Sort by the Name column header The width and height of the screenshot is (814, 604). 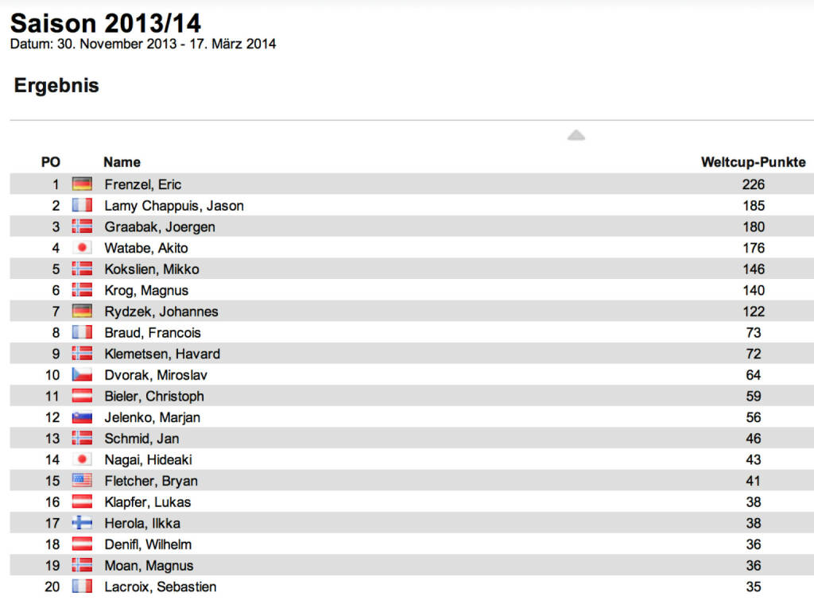pyautogui.click(x=122, y=162)
